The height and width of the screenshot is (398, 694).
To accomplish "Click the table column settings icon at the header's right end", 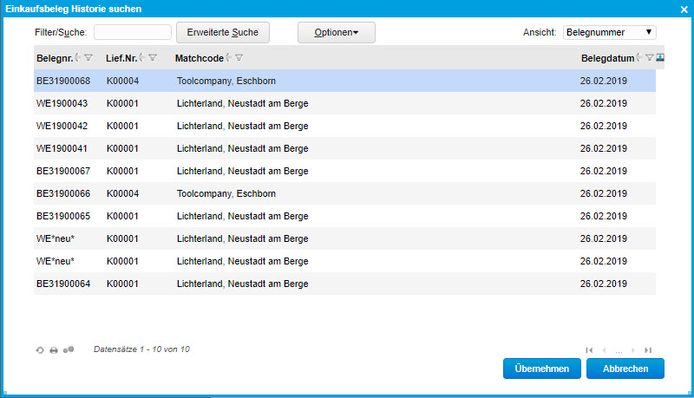I will (x=660, y=58).
